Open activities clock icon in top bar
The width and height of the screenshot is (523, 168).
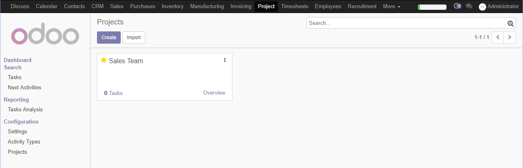458,6
